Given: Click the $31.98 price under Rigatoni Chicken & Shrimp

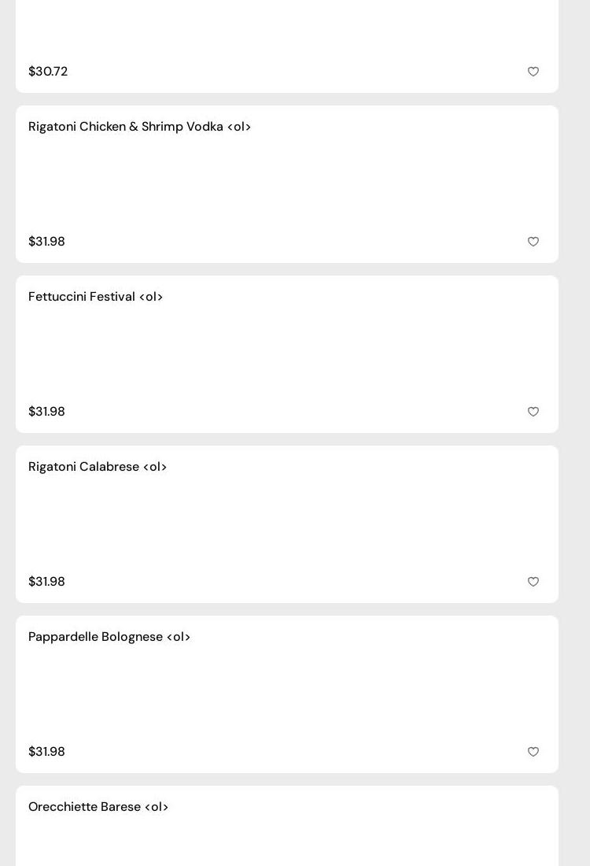Looking at the screenshot, I should pyautogui.click(x=46, y=242).
